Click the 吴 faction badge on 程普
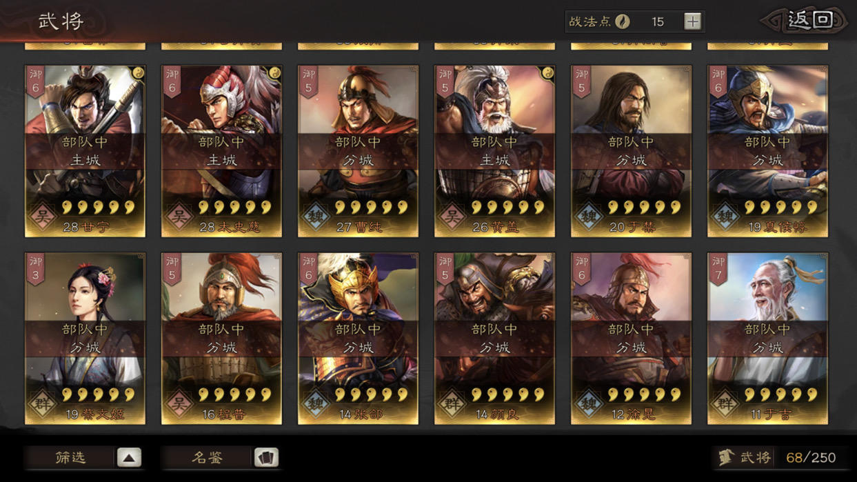The image size is (857, 482). click(179, 403)
